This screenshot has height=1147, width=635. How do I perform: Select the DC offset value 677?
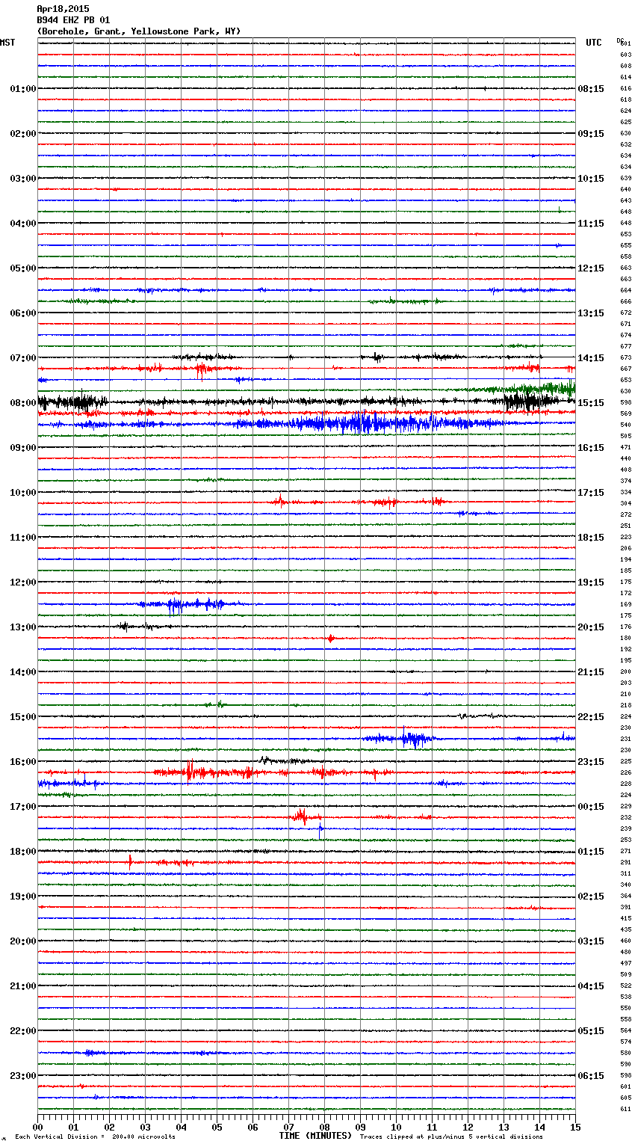click(x=625, y=346)
